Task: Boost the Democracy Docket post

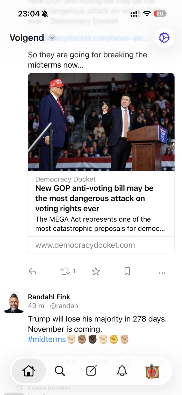Action: [x=65, y=271]
